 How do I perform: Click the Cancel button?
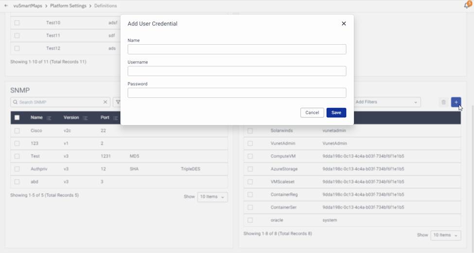(312, 112)
